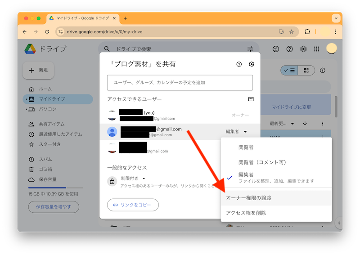Open the 編集者 role dropdown
Viewport: 360px width, 255px height.
point(236,131)
